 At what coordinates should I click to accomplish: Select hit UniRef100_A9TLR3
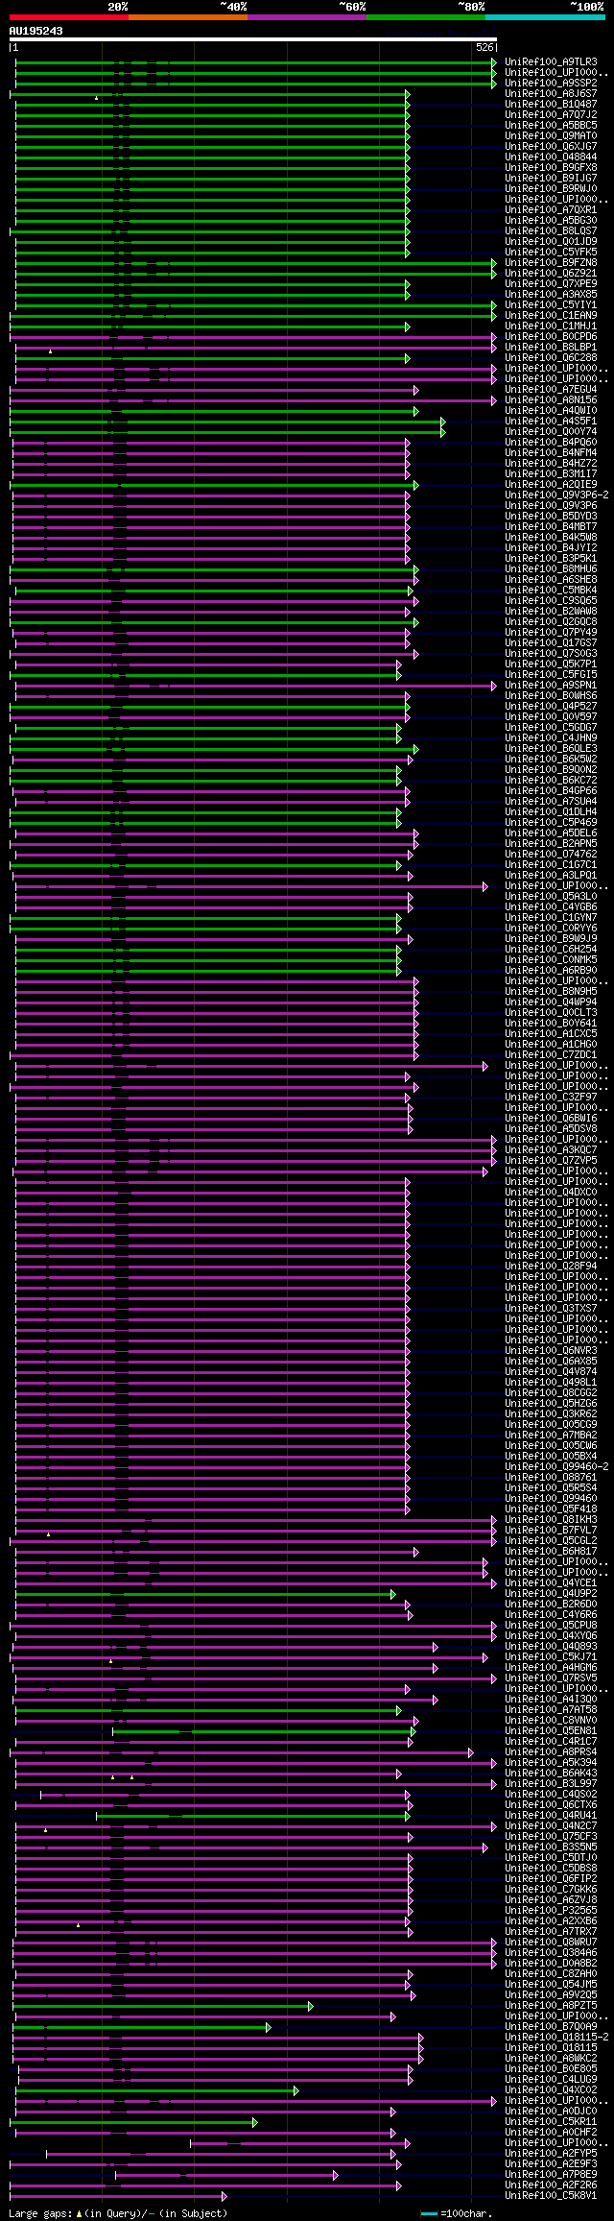[x=551, y=62]
